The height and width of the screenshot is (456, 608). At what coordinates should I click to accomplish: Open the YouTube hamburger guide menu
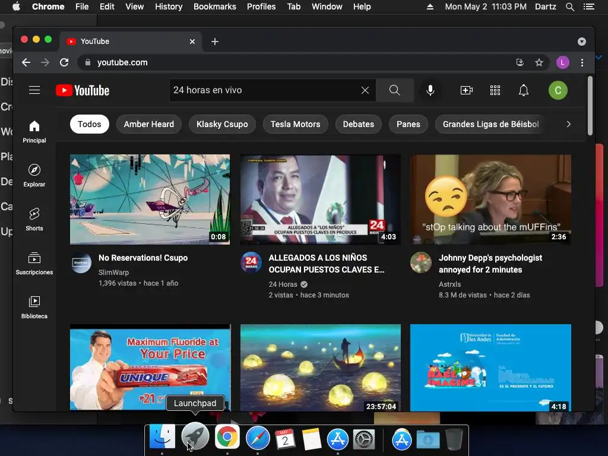pyautogui.click(x=34, y=90)
